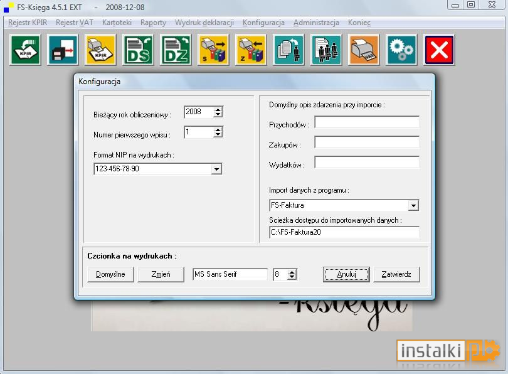Increase the print font size
The width and height of the screenshot is (508, 374).
292,272
